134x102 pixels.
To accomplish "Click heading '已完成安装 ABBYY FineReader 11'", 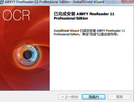I will (84, 14).
